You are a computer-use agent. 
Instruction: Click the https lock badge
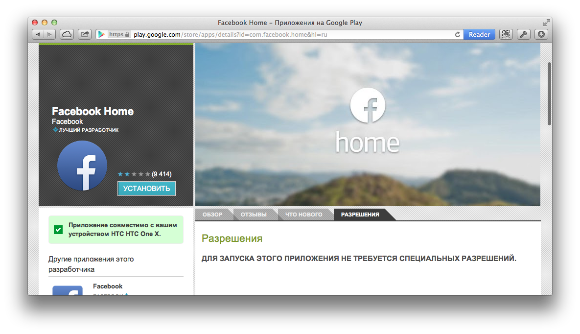119,34
